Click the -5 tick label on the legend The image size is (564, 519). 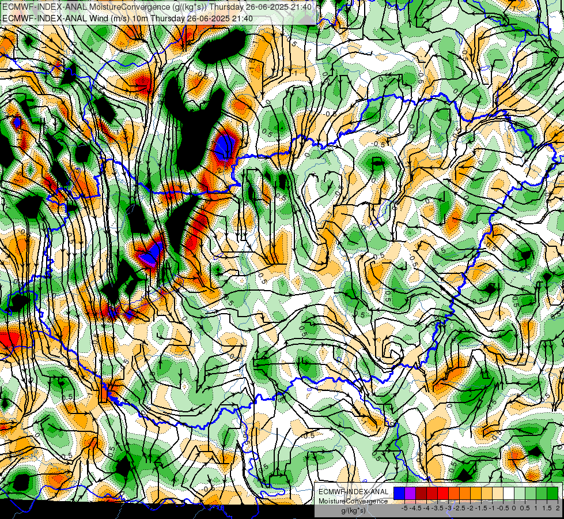coord(404,508)
